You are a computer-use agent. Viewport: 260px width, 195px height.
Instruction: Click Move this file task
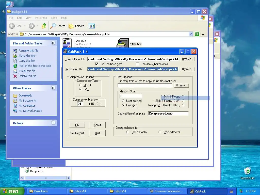tap(27, 56)
